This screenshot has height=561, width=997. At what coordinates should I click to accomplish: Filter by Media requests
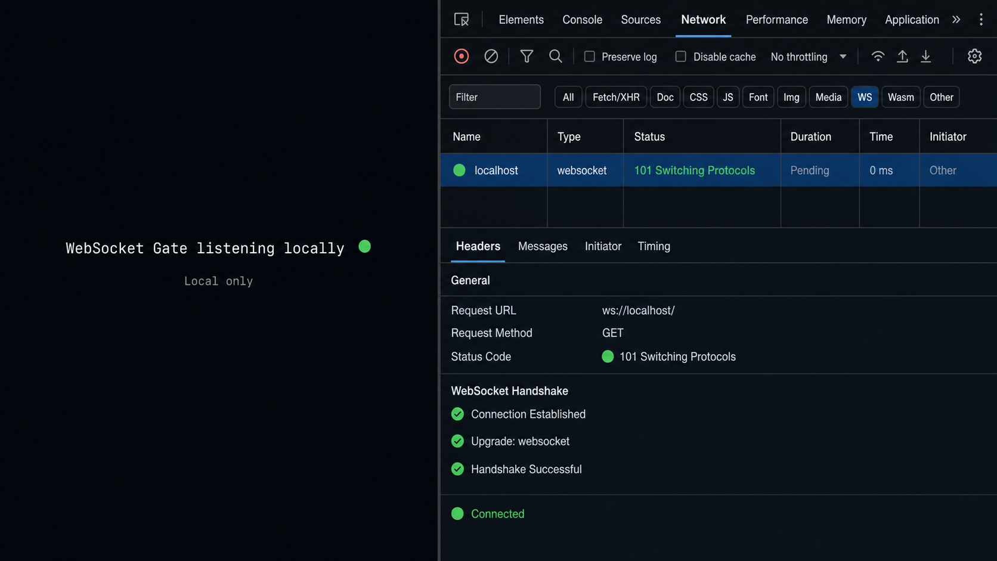(829, 97)
